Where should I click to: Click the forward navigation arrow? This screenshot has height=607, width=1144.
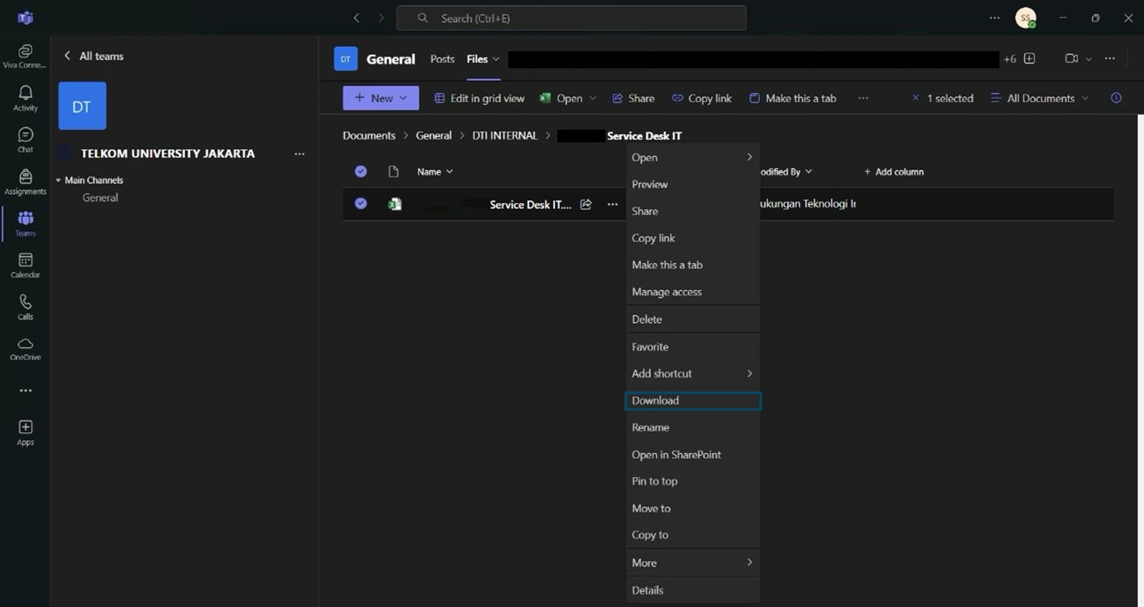[x=381, y=18]
